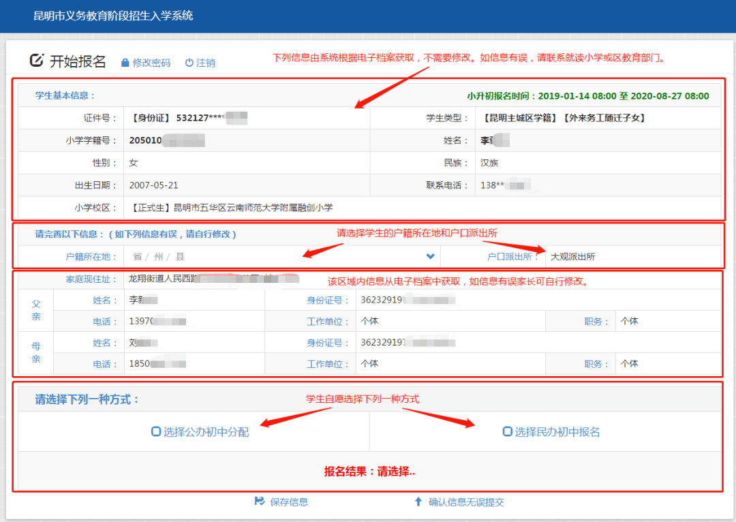The image size is (736, 522).
Task: Click the 昆明市义务教育阶段招生入学系统 header title
Action: 113,16
